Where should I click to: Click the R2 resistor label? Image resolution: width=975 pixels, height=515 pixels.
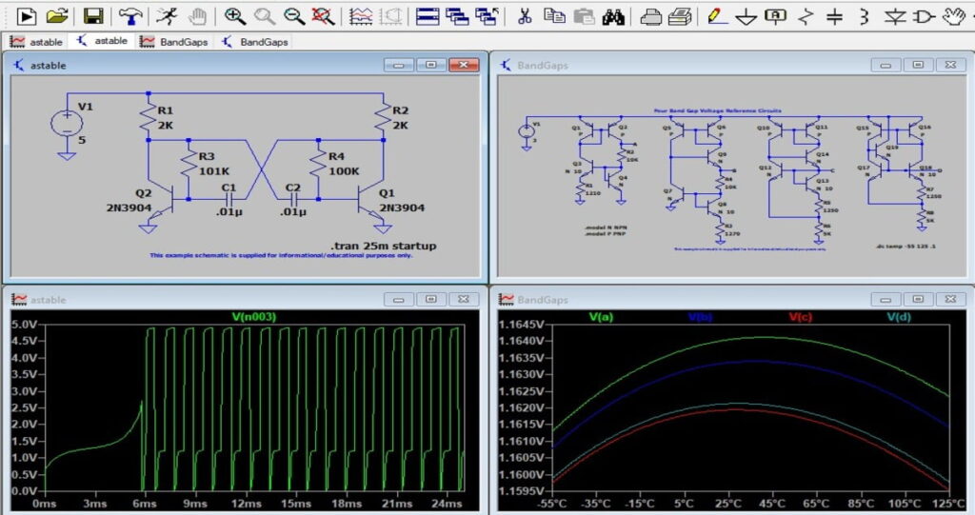click(x=401, y=110)
